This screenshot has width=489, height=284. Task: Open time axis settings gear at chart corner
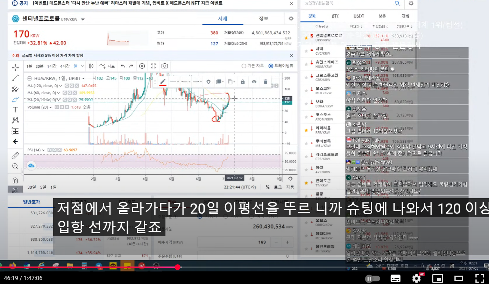click(290, 179)
